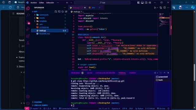Maximize the panel with the up chevron
Viewport: 196px width, 110px height.
coord(164,73)
